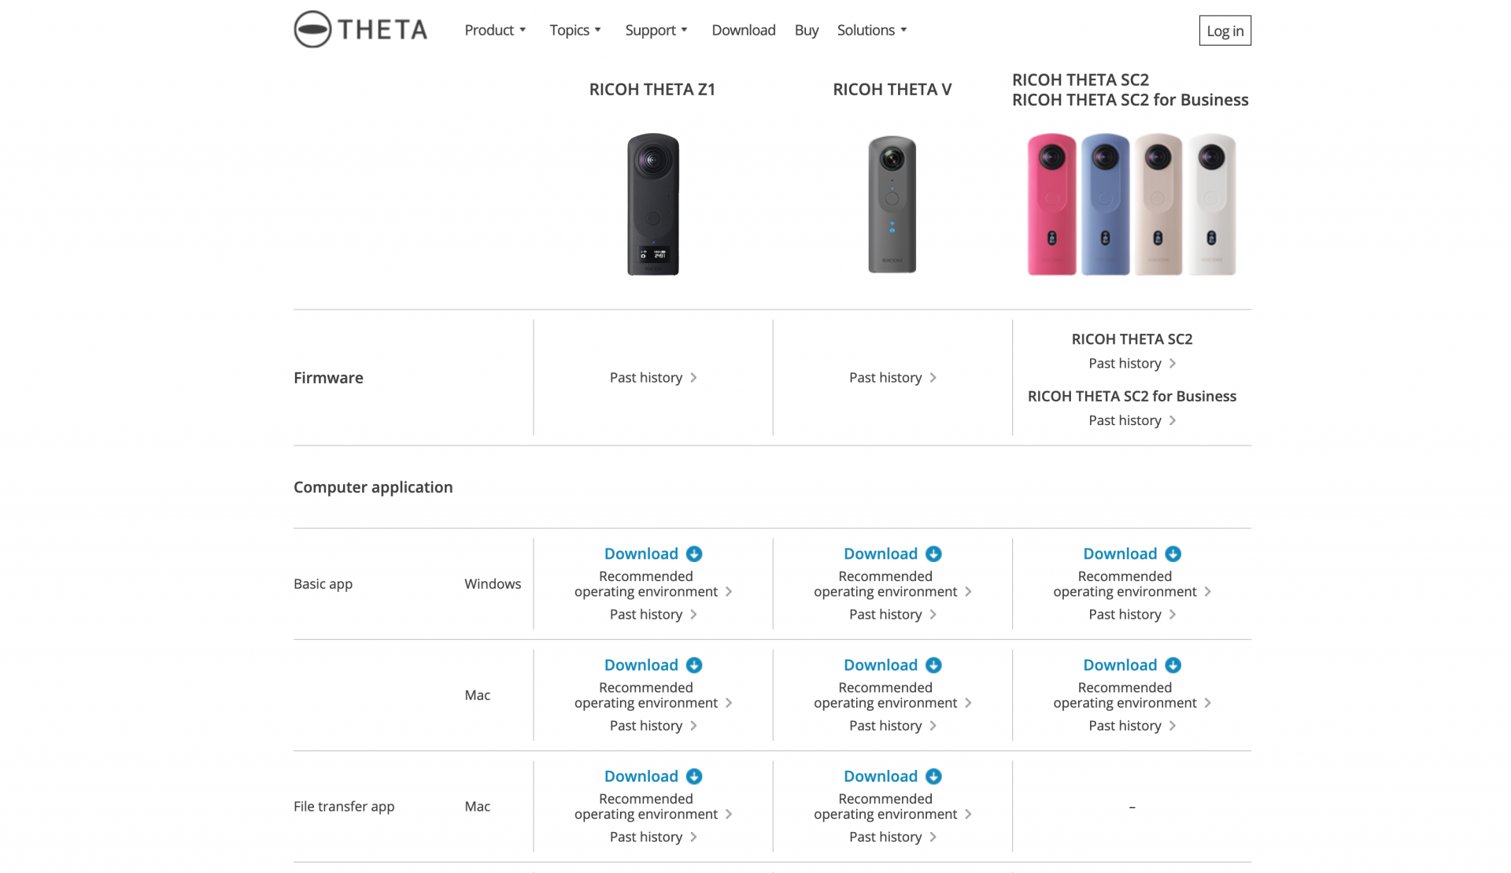Click the download icon for THETA V Windows app
The width and height of the screenshot is (1511, 873).
pos(933,553)
